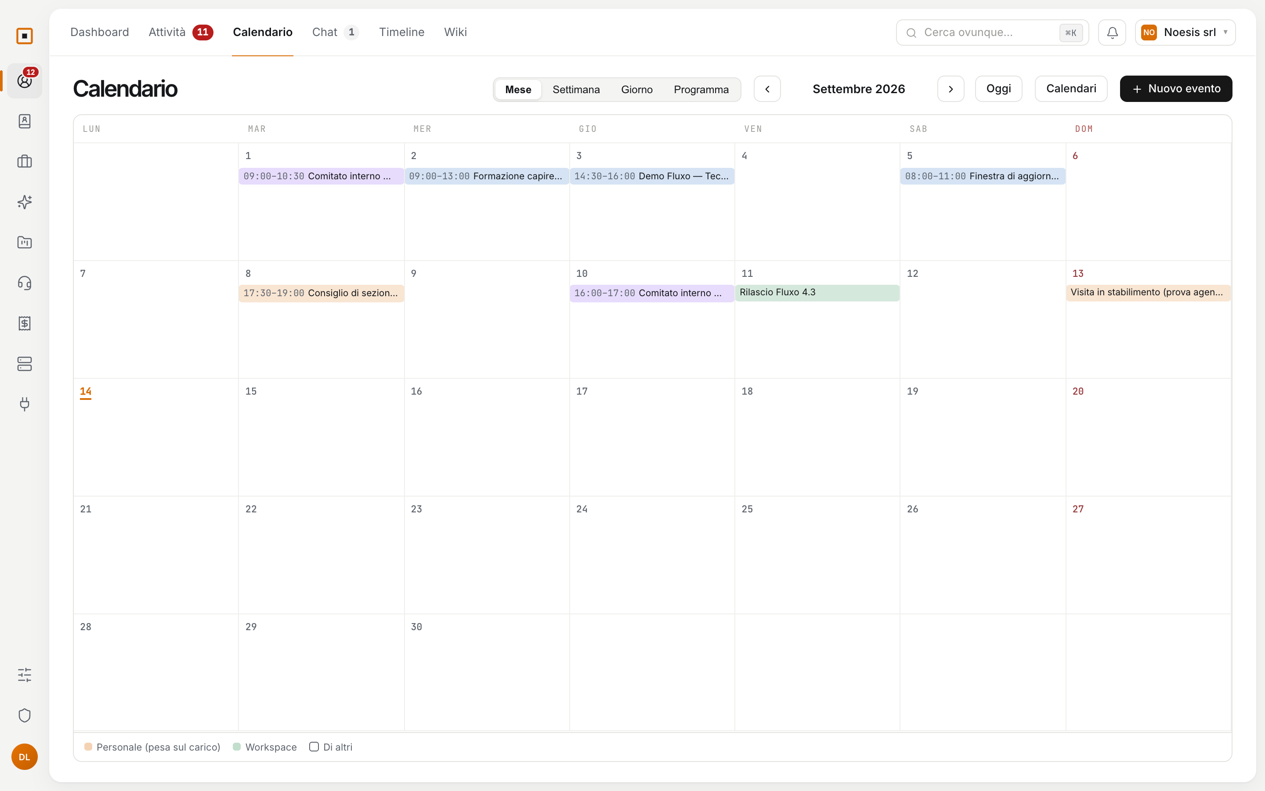Select day 22 cell
The image size is (1265, 791).
click(321, 555)
